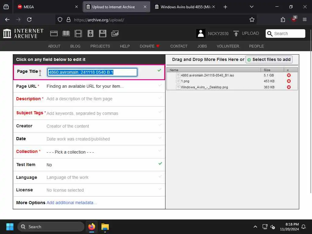This screenshot has width=312, height=234.
Task: Reload the current page
Action: tap(29, 19)
